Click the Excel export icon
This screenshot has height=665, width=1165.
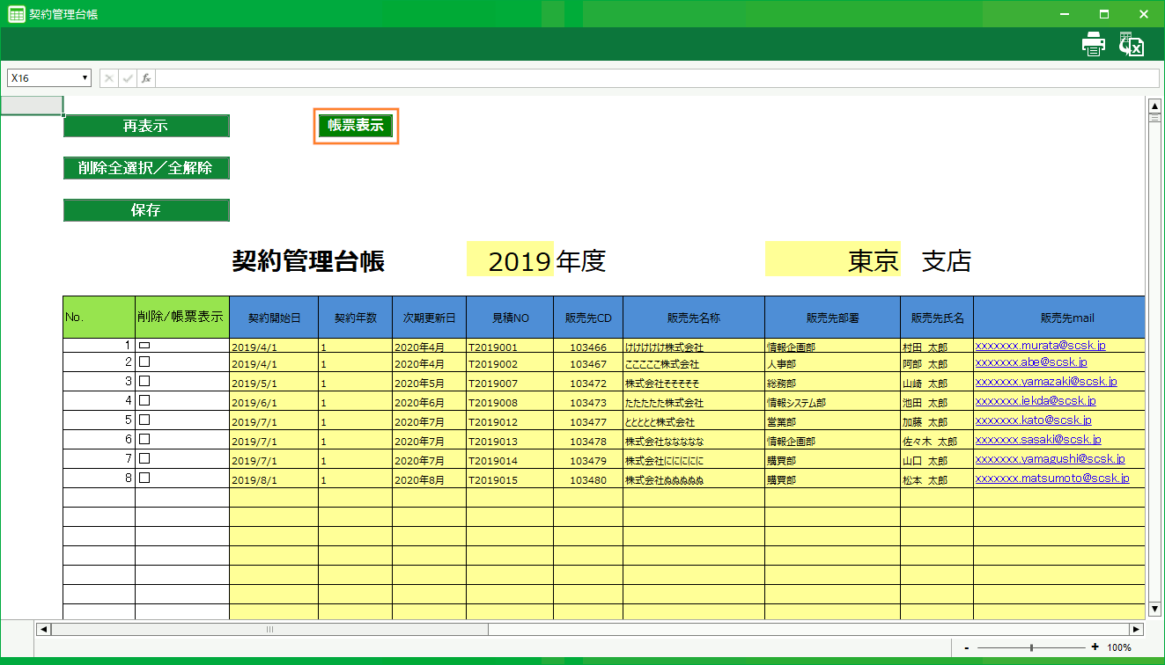tap(1132, 44)
